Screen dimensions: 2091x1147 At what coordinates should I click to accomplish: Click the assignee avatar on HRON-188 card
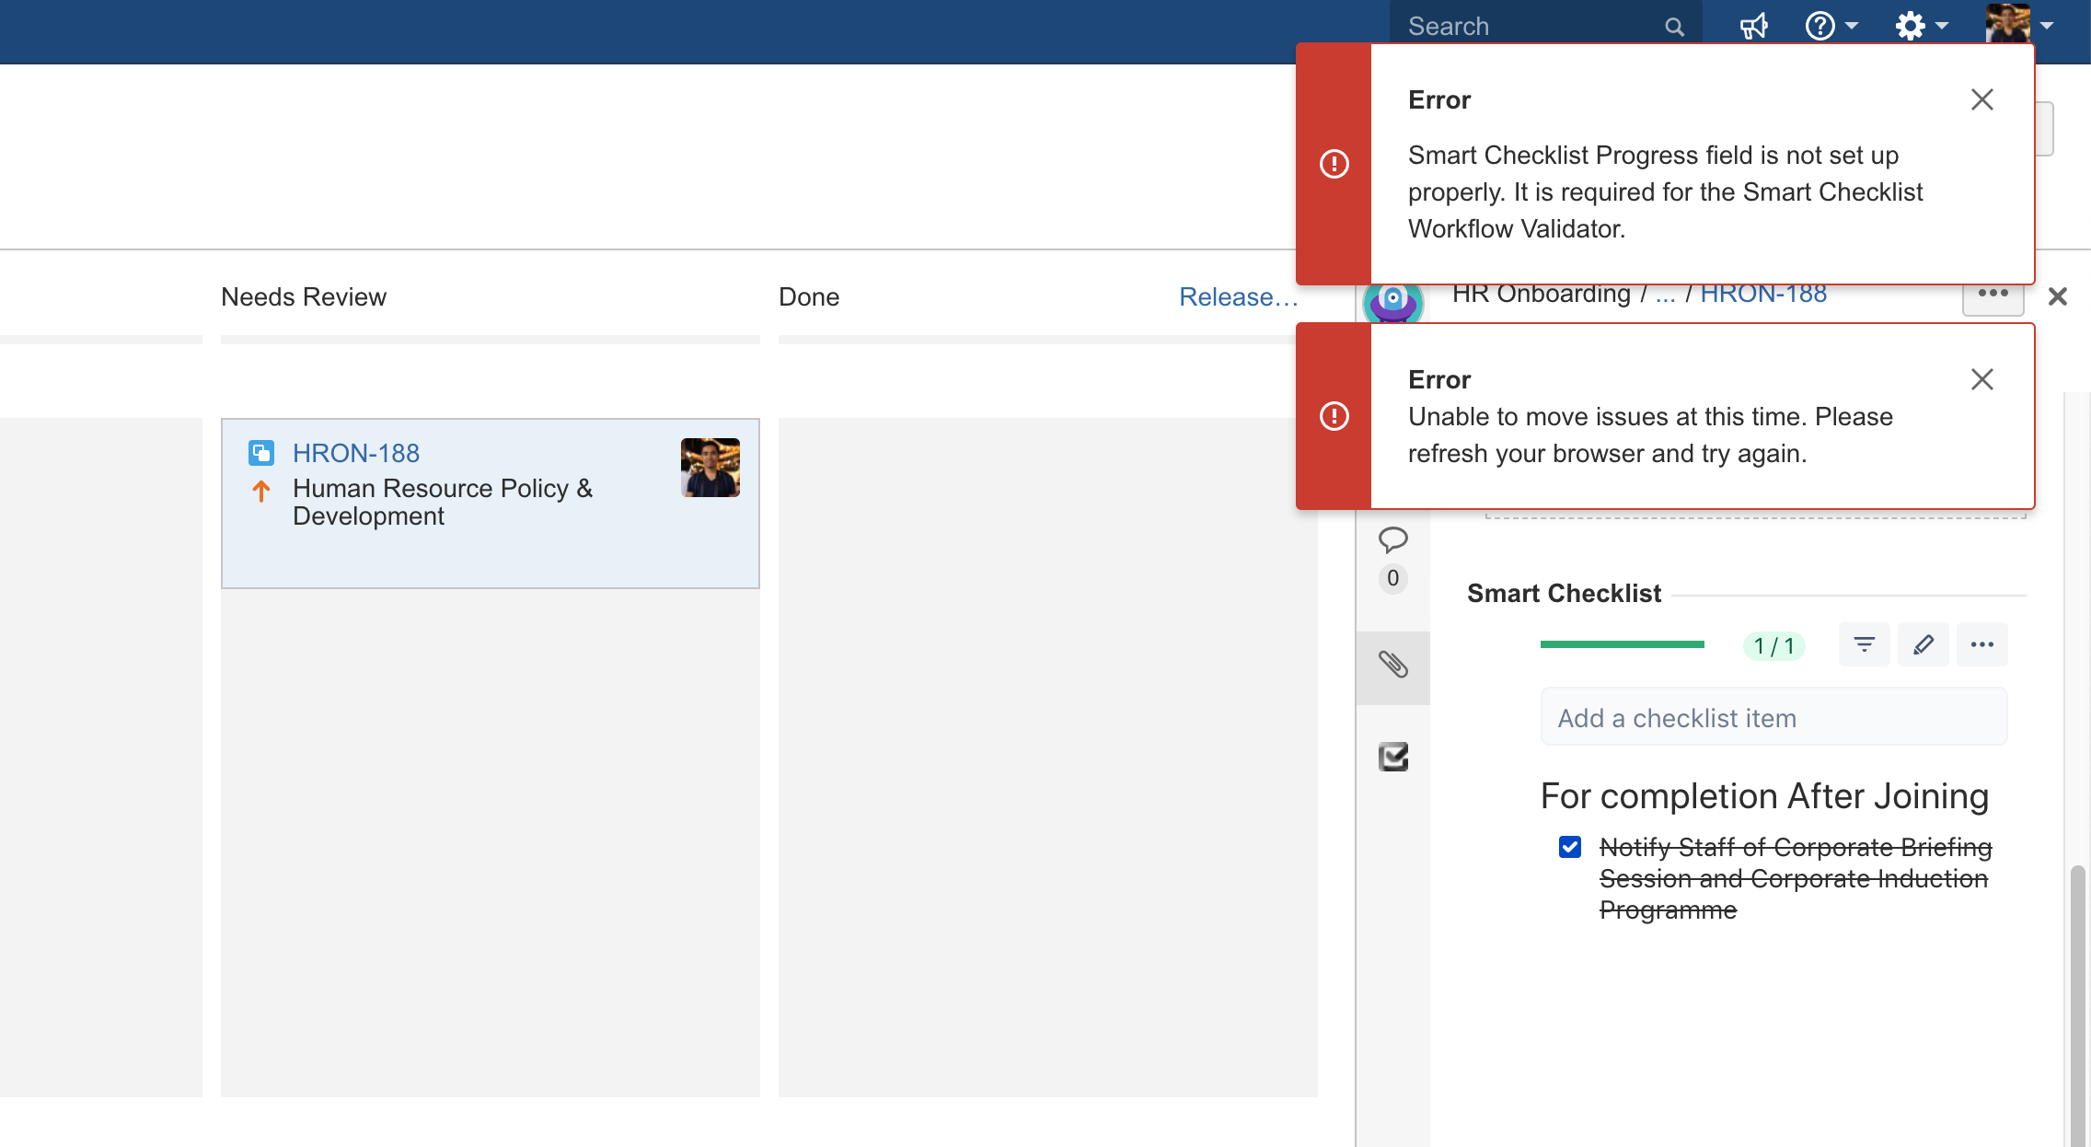click(x=710, y=468)
